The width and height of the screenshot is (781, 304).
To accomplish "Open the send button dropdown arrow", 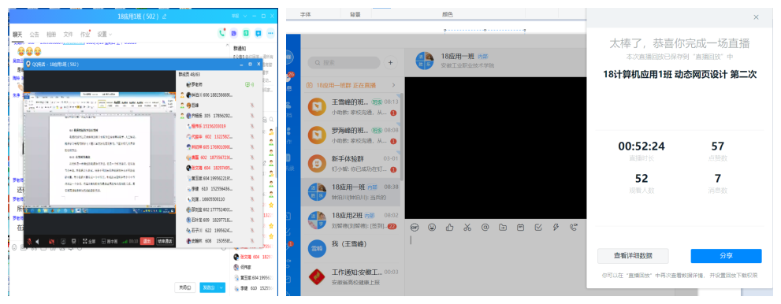I will 221,287.
